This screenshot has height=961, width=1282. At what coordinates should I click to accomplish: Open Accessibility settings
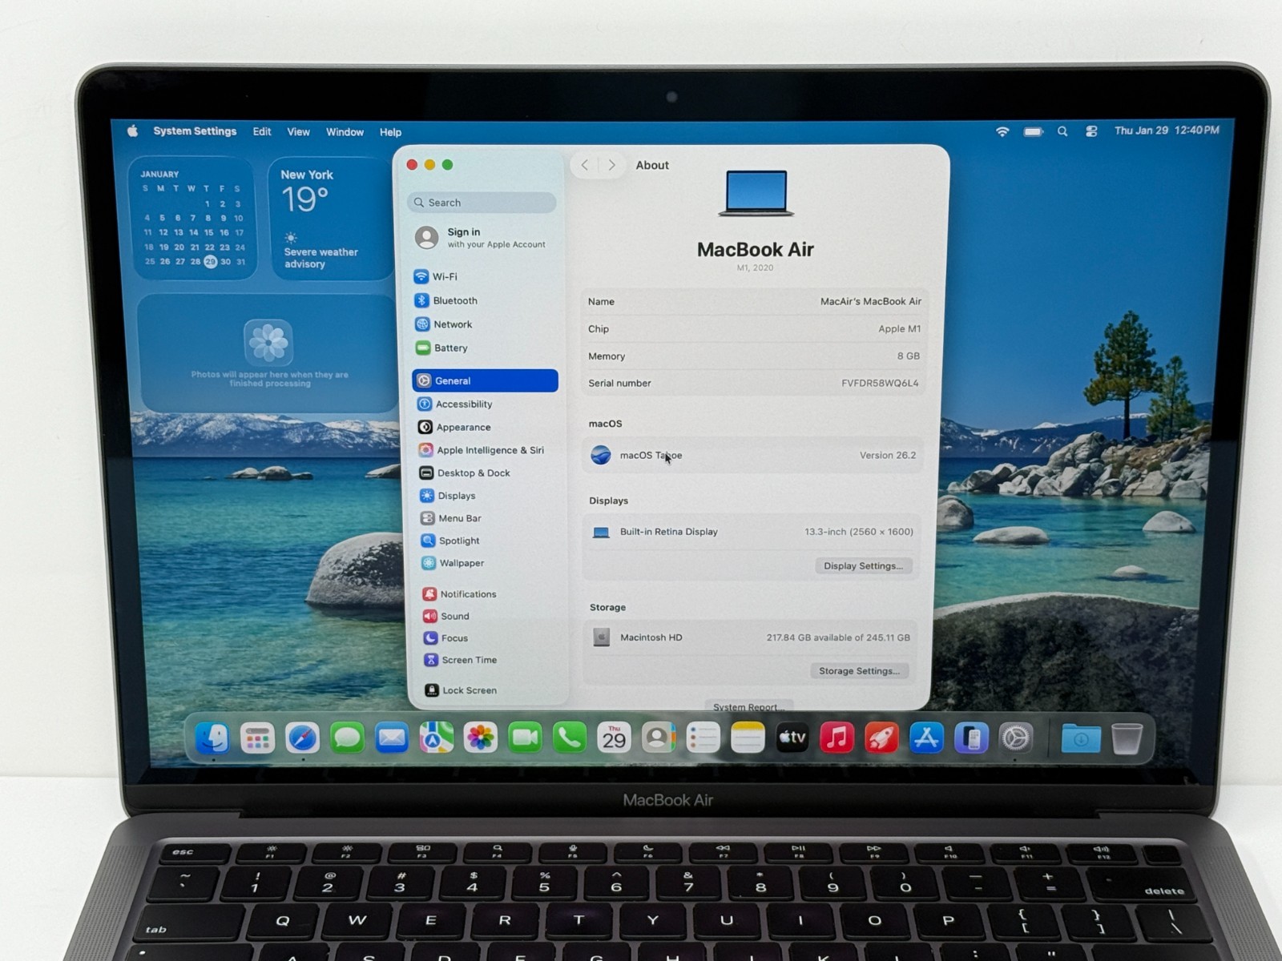coord(485,404)
